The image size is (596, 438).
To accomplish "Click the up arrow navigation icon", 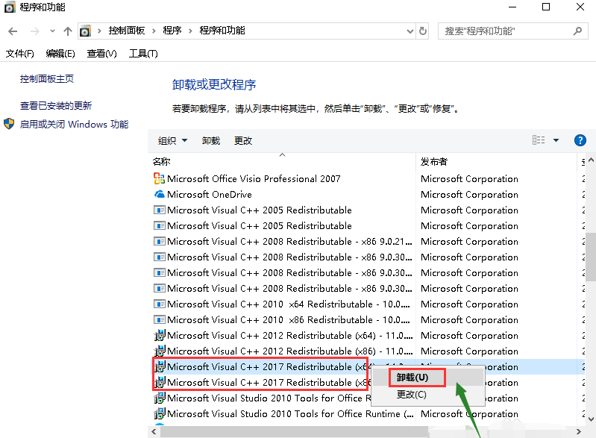I will [x=68, y=31].
